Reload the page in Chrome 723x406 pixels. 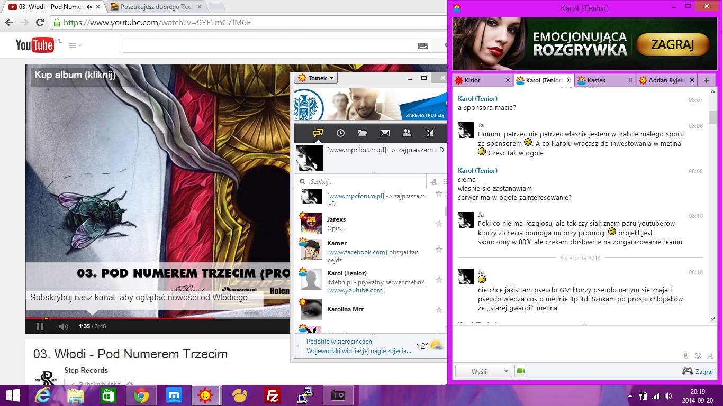40,23
